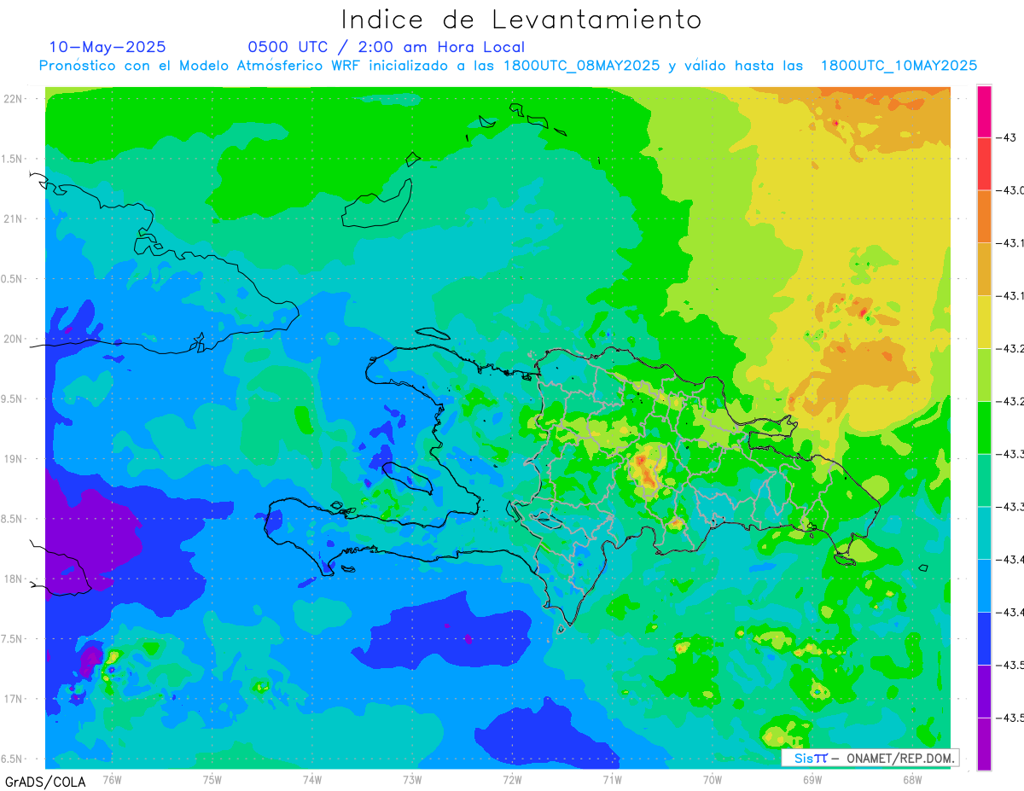
Task: Select the red swatch in the color bar
Action: click(x=984, y=164)
